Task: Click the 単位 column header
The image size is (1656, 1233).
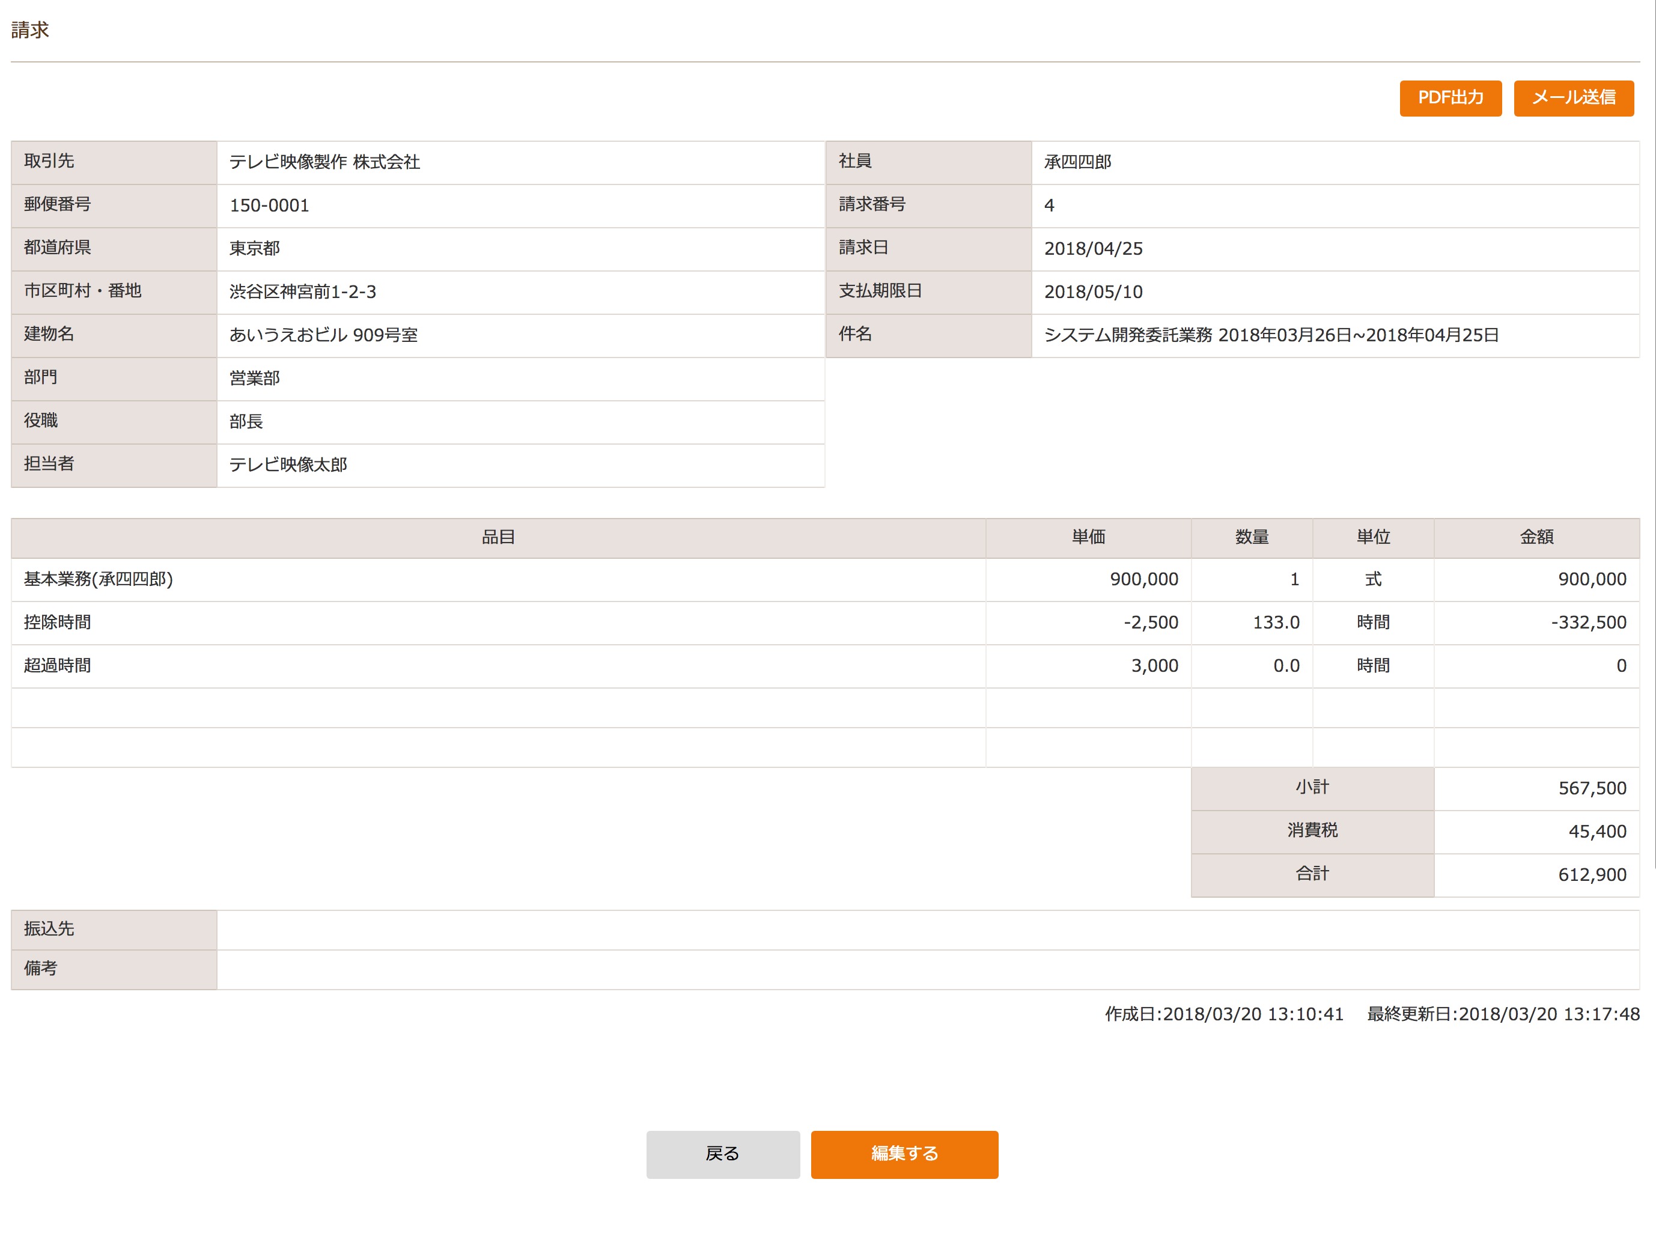Action: 1373,537
